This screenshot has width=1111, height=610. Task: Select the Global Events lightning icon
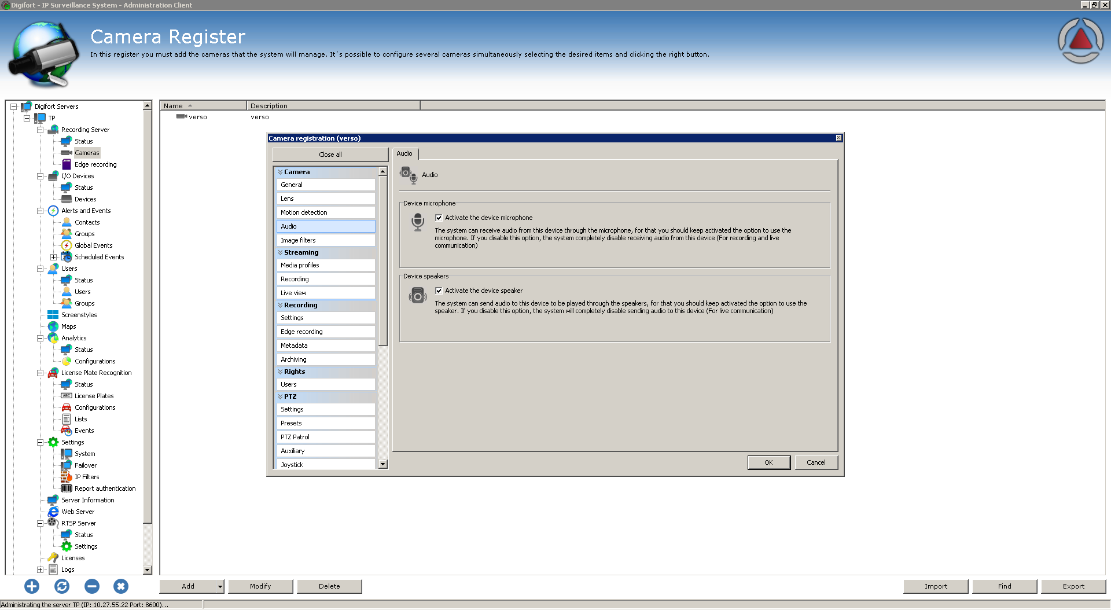pyautogui.click(x=67, y=245)
